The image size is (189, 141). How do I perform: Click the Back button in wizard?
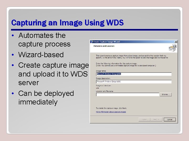coord(144,120)
